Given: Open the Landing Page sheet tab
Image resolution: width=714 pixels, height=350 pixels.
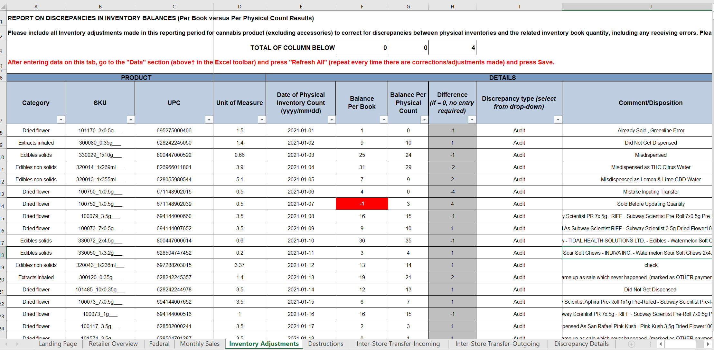Looking at the screenshot, I should click(58, 344).
